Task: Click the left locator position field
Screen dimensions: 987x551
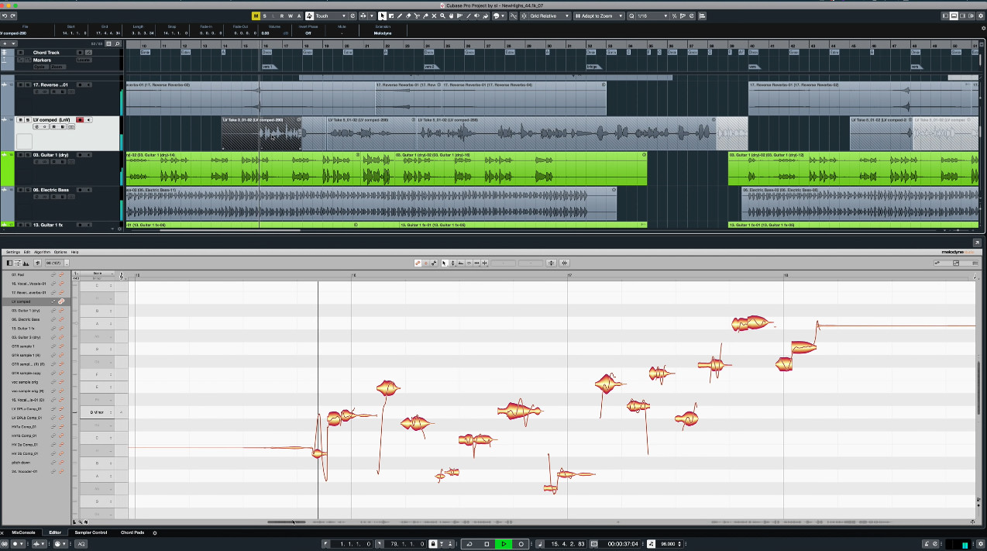Action: pos(353,544)
